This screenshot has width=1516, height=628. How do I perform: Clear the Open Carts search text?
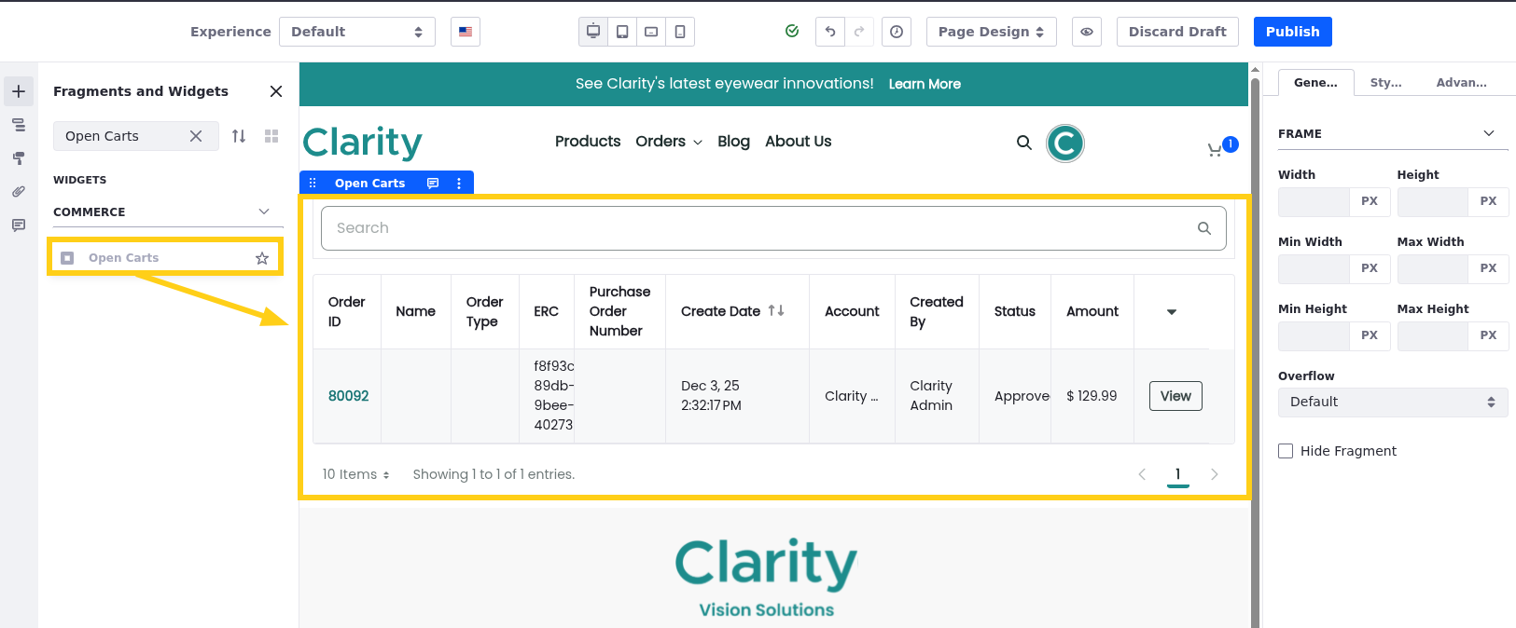click(196, 136)
